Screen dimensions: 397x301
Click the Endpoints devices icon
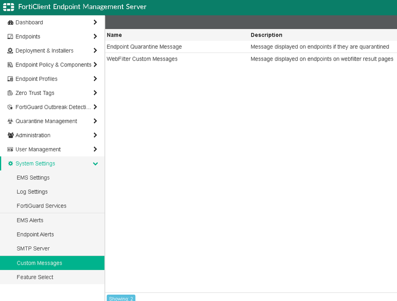click(10, 37)
